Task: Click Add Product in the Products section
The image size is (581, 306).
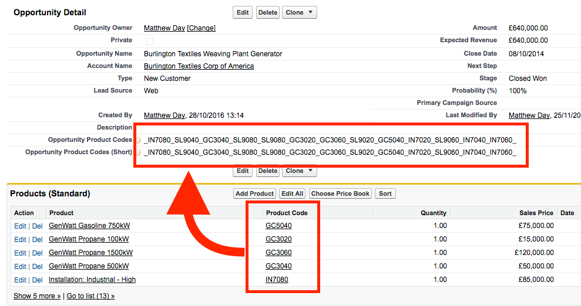Action: pyautogui.click(x=254, y=193)
